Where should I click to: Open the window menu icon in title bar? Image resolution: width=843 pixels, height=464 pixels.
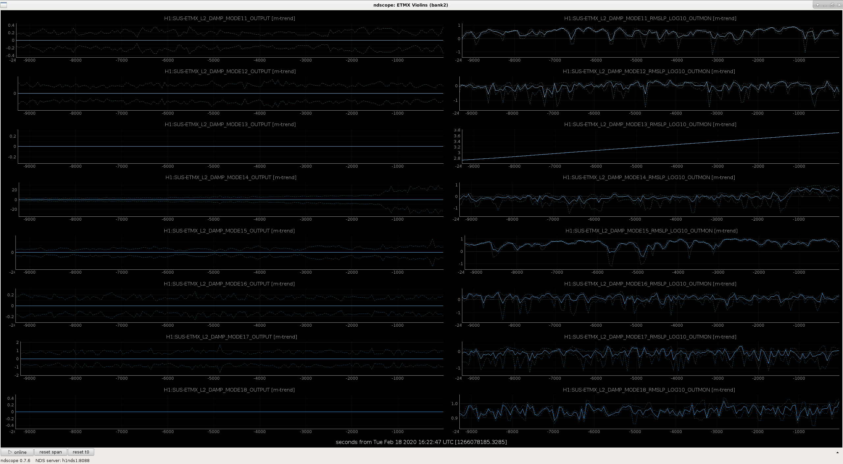4,5
